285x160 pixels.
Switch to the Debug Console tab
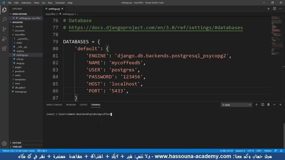pos(54,105)
